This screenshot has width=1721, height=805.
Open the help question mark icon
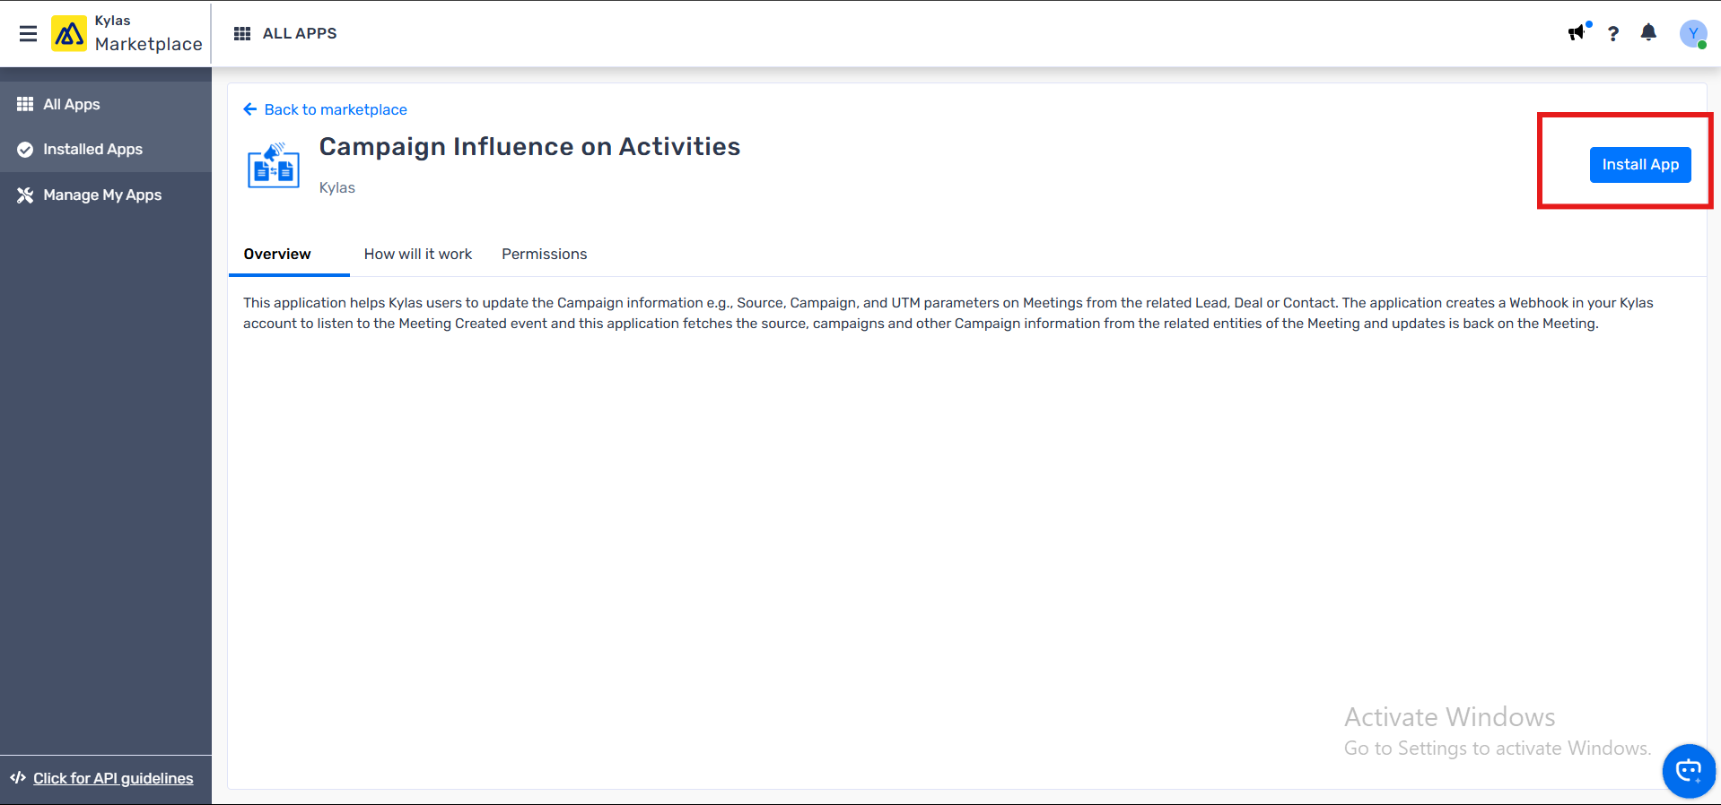pos(1613,34)
